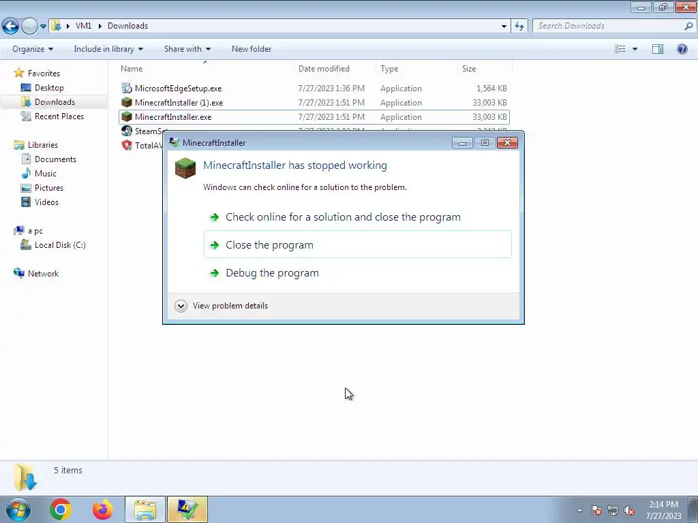Open Recent Places in Favorites

(52, 116)
